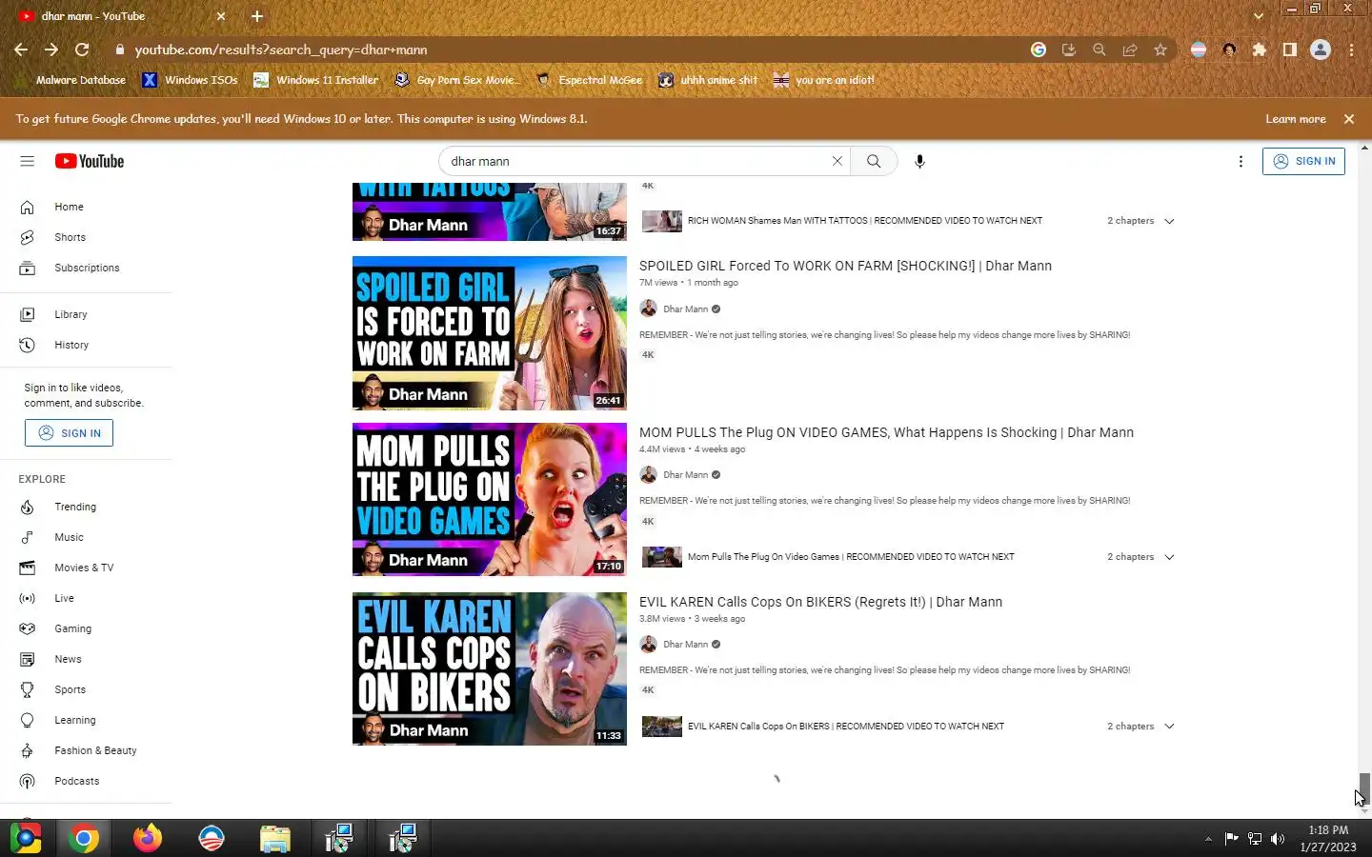Viewport: 1372px width, 857px height.
Task: Open Subscriptions in the sidebar
Action: click(x=87, y=268)
